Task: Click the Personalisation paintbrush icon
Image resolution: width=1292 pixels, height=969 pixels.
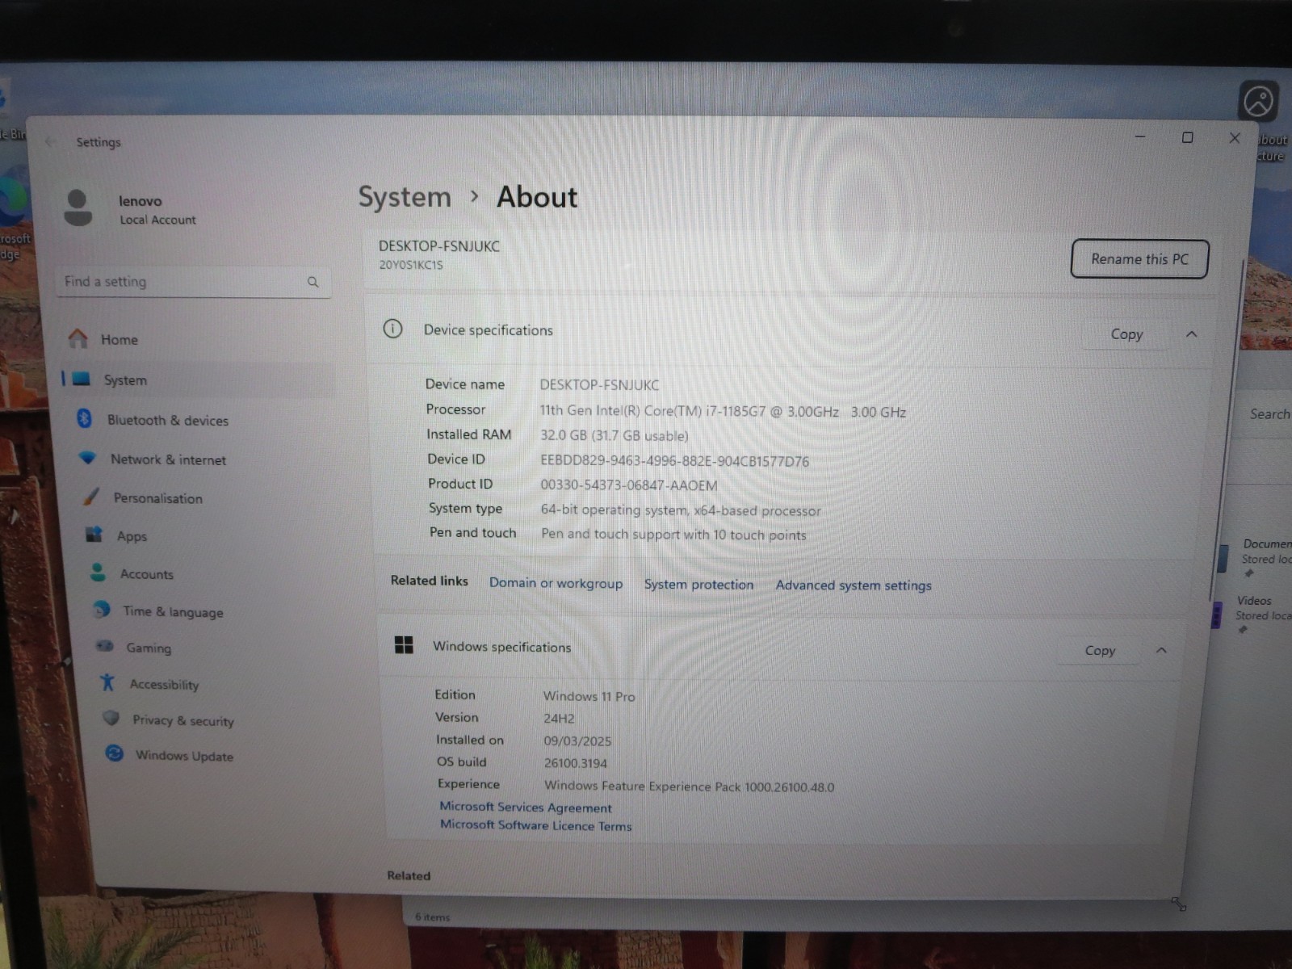Action: [x=91, y=497]
